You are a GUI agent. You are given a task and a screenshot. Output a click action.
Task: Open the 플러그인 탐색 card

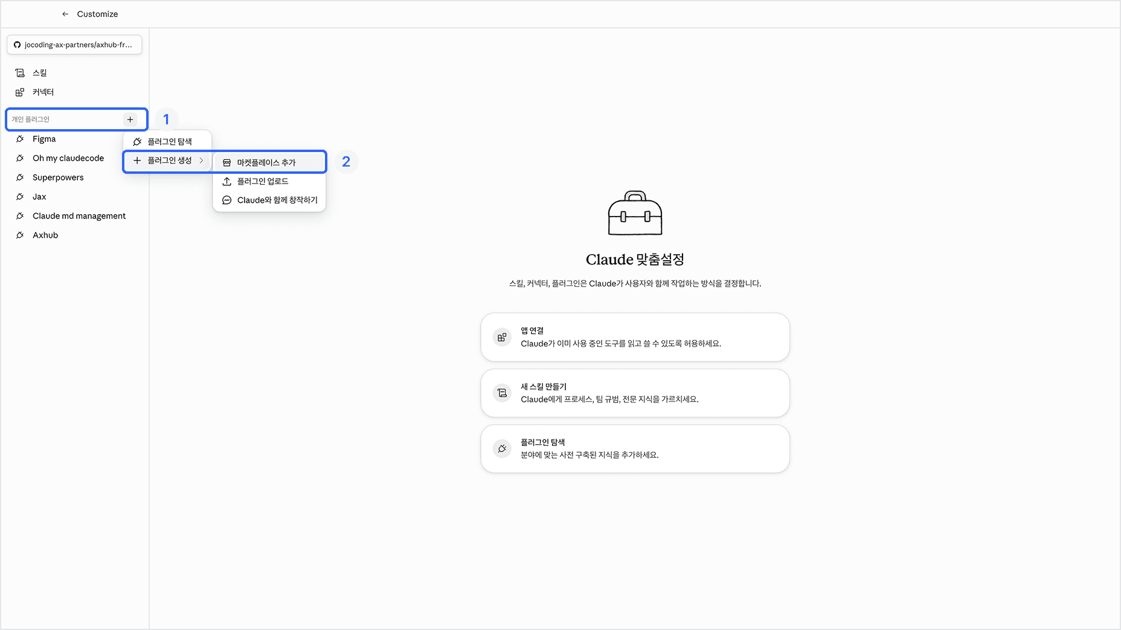click(x=635, y=448)
